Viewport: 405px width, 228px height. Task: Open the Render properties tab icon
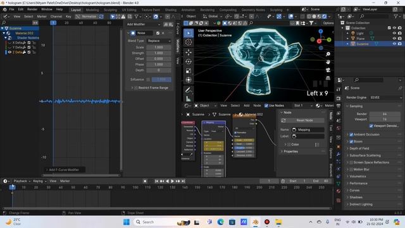(339, 98)
